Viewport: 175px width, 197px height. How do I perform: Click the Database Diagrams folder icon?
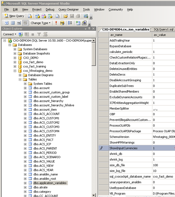tap(25, 75)
